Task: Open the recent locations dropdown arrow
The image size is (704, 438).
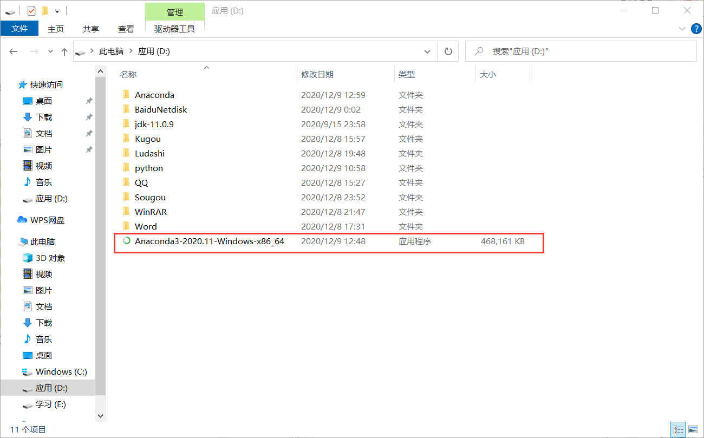Action: click(50, 51)
